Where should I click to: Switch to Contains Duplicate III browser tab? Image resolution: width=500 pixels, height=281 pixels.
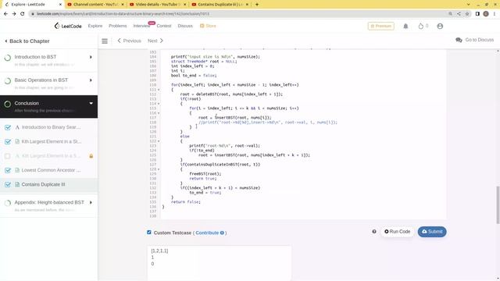pyautogui.click(x=220, y=5)
